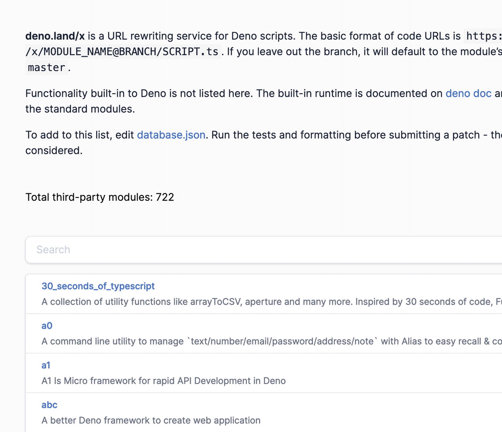Click the 'https:' code snippet
This screenshot has height=432, width=502.
pyautogui.click(x=483, y=36)
